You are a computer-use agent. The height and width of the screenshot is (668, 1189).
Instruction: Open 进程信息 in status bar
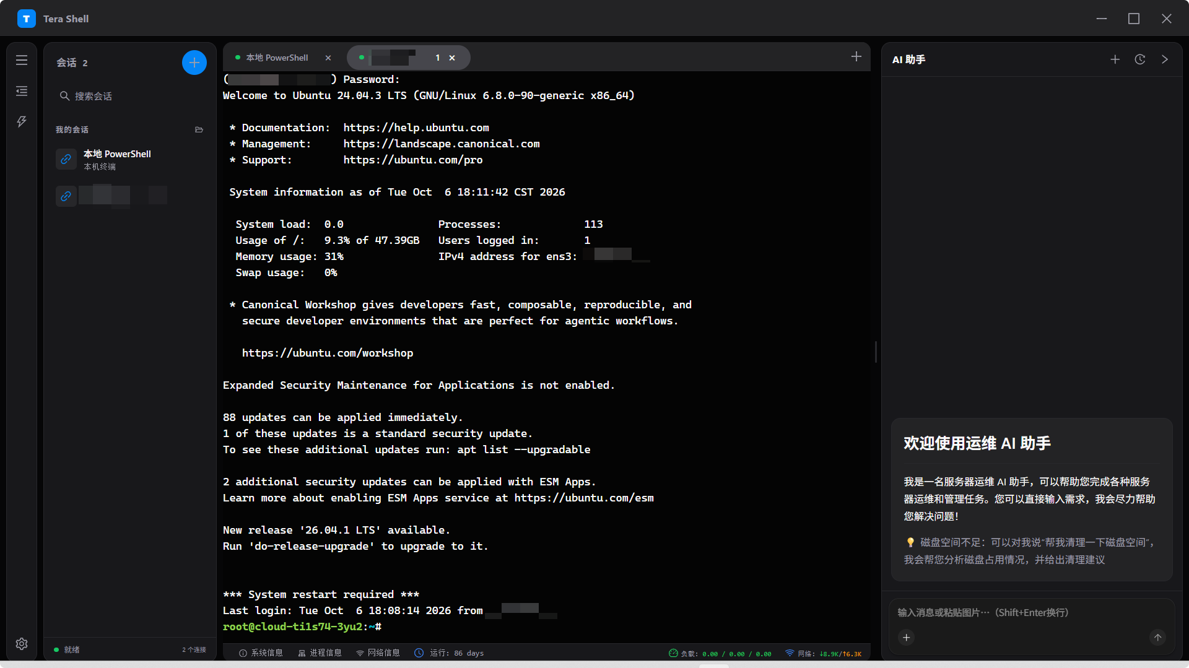(320, 653)
